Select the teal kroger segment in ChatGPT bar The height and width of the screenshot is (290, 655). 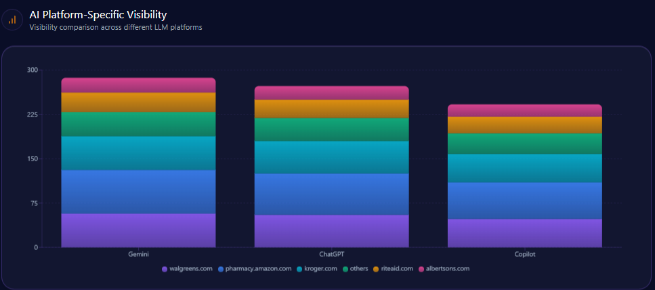[x=331, y=157]
